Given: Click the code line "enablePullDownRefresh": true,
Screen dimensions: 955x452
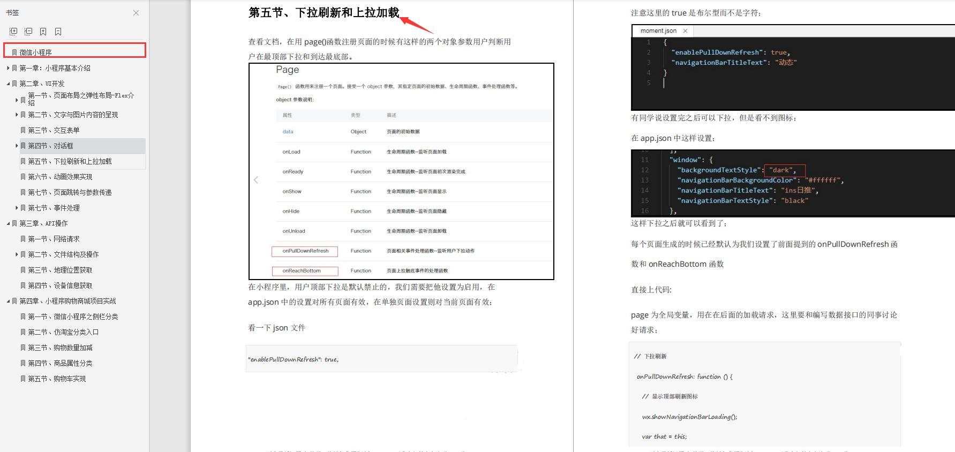Looking at the screenshot, I should coord(293,359).
